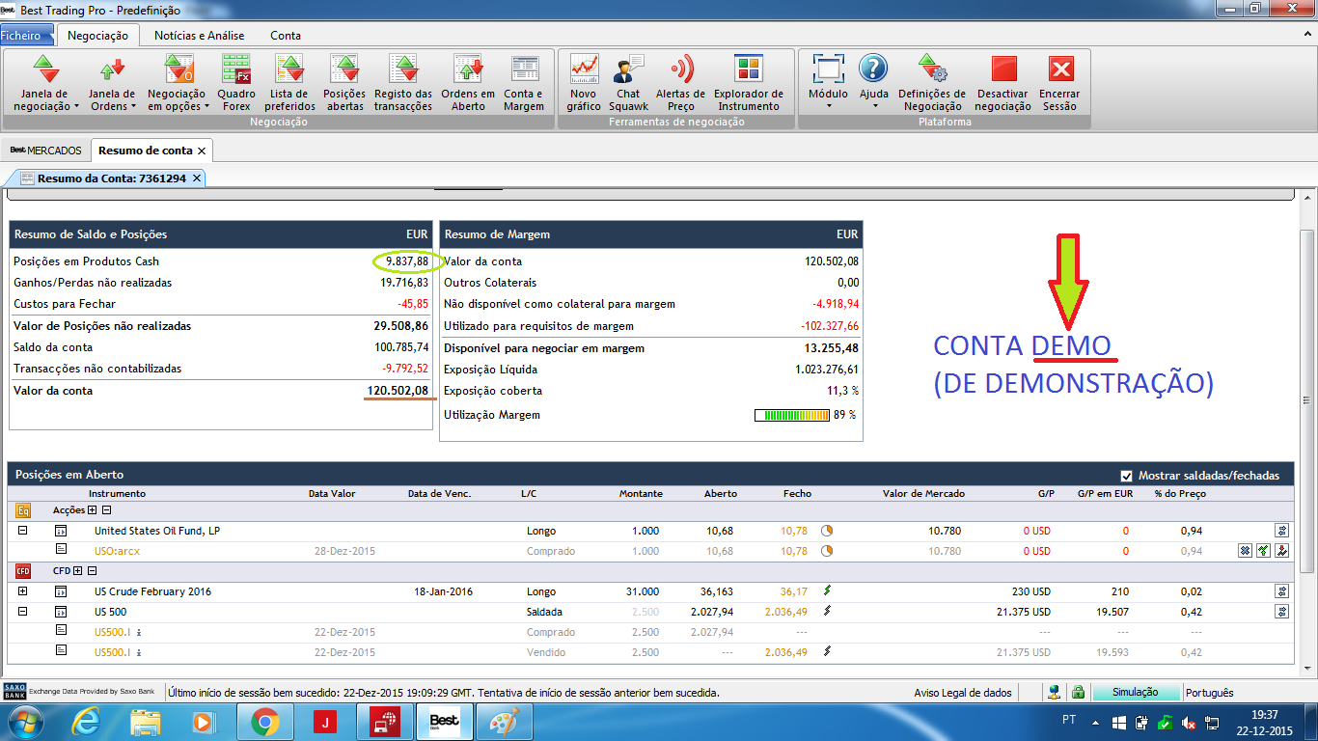Open Internet Explorer from the taskbar
Screen dimensions: 1318x741
[86, 722]
